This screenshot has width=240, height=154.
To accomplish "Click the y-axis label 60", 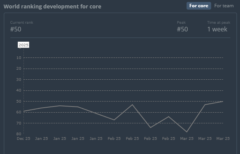I will 19,112.
